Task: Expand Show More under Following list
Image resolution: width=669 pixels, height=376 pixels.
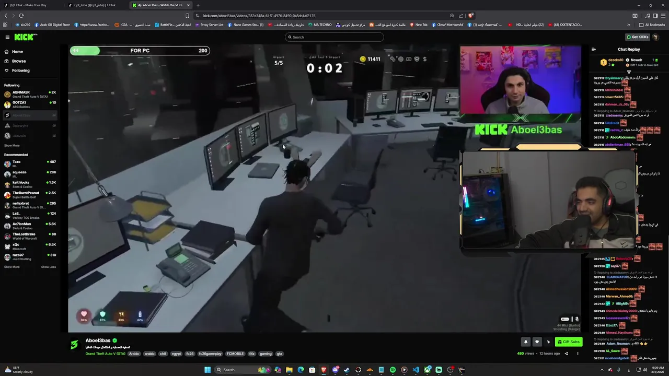Action: click(x=12, y=146)
